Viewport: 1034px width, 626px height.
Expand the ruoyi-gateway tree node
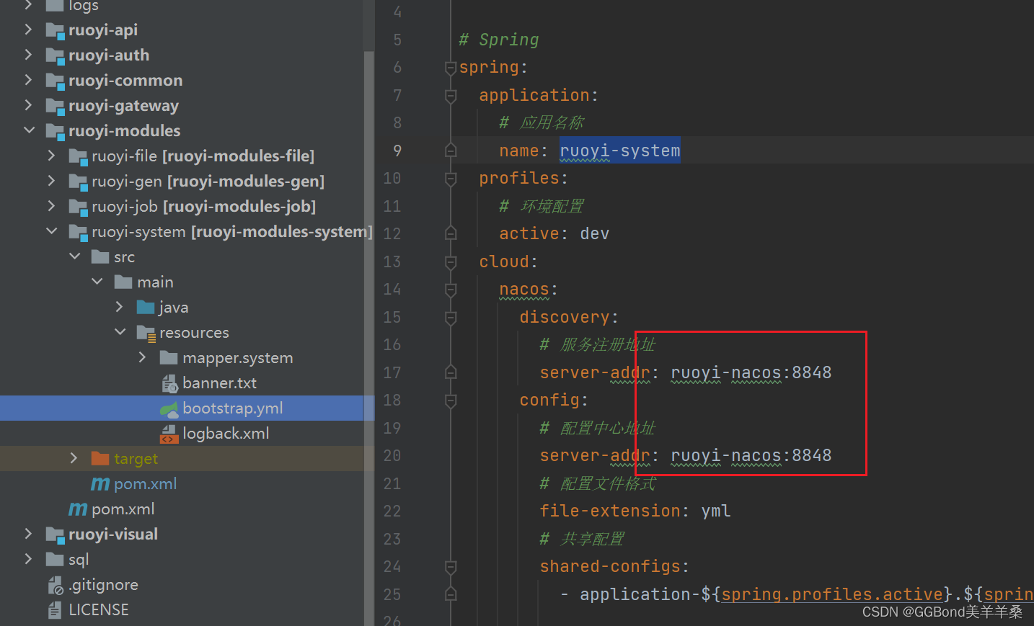(28, 105)
